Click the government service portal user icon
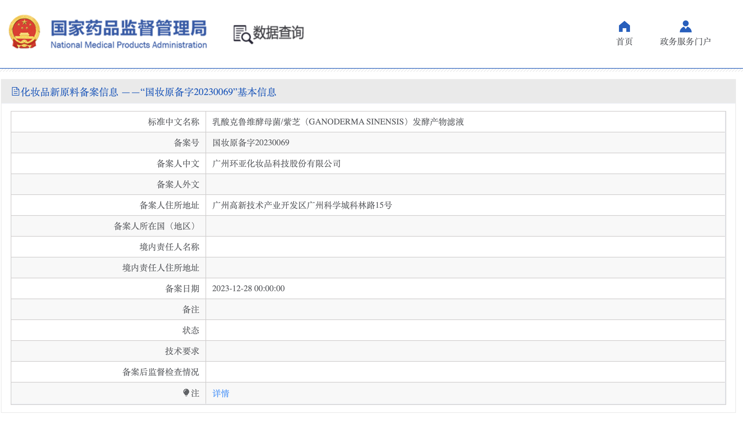743x423 pixels. (x=685, y=26)
